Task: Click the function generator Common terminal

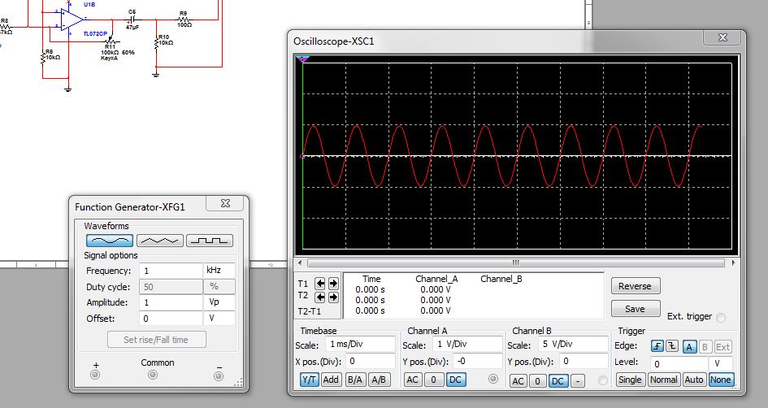Action: 153,375
